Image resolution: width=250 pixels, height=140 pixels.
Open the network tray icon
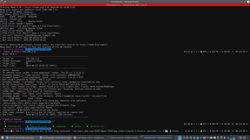coord(208,138)
